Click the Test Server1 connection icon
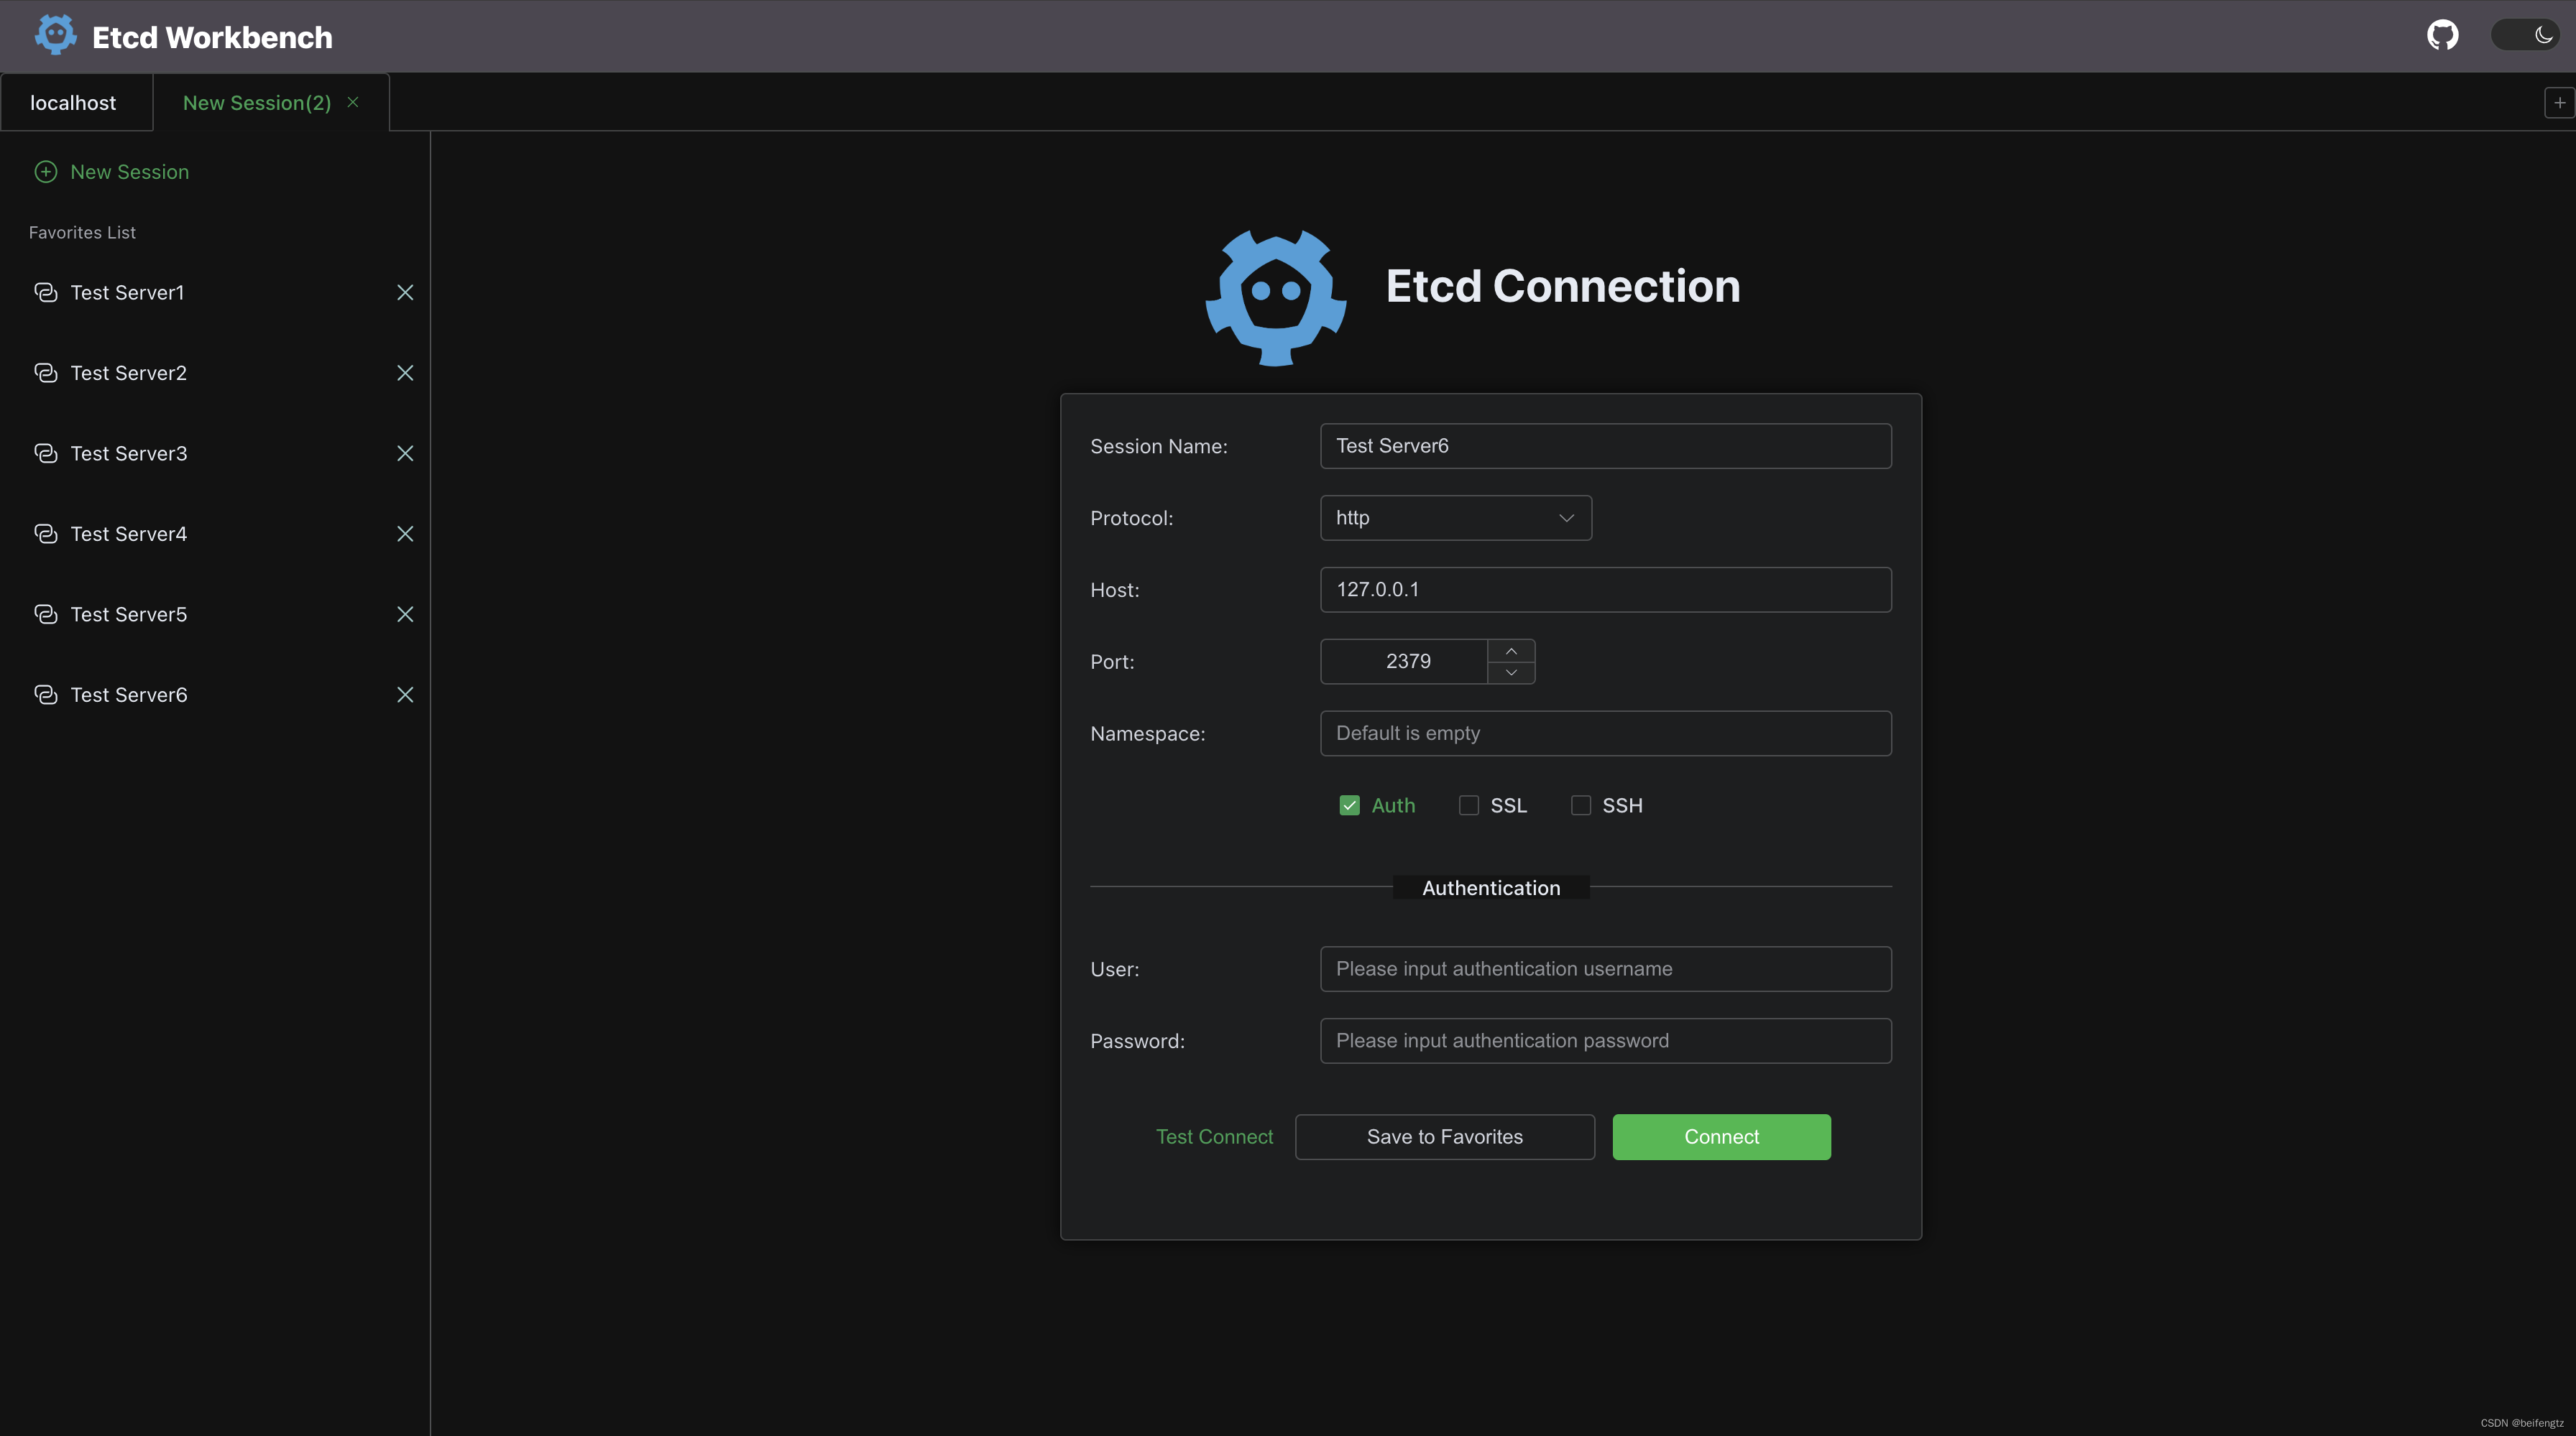Image resolution: width=2576 pixels, height=1436 pixels. tap(46, 292)
